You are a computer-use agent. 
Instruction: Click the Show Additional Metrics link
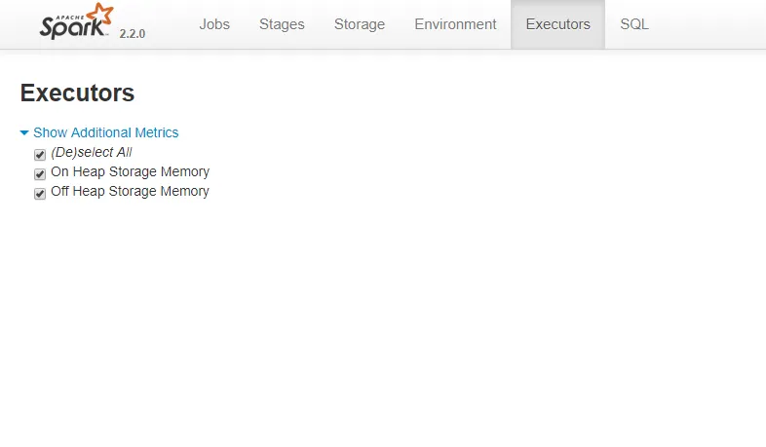[x=105, y=132]
